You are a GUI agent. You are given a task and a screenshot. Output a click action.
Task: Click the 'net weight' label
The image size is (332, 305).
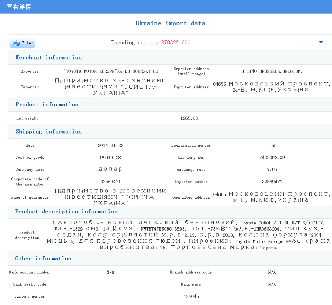(27, 118)
